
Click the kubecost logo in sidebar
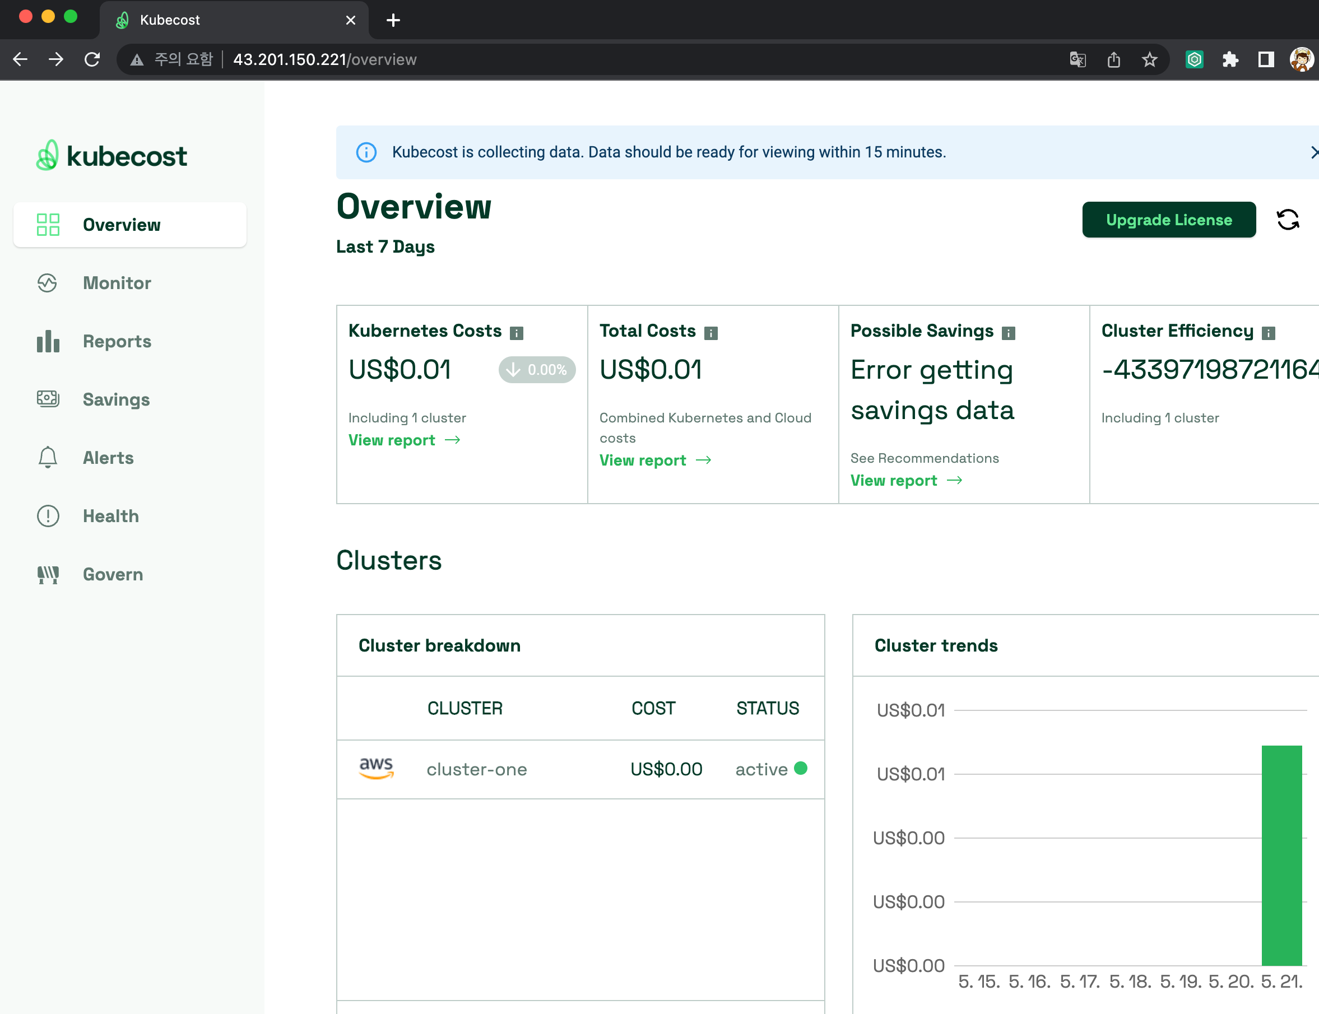(112, 156)
